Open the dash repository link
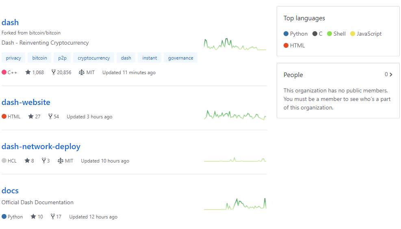The height and width of the screenshot is (229, 401). coord(10,22)
